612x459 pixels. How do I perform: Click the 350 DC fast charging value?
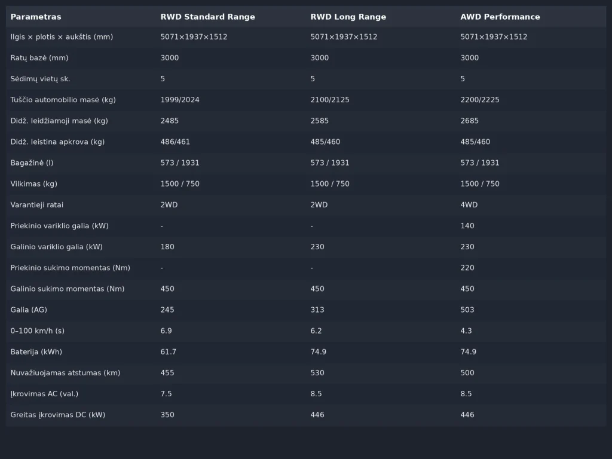click(167, 415)
